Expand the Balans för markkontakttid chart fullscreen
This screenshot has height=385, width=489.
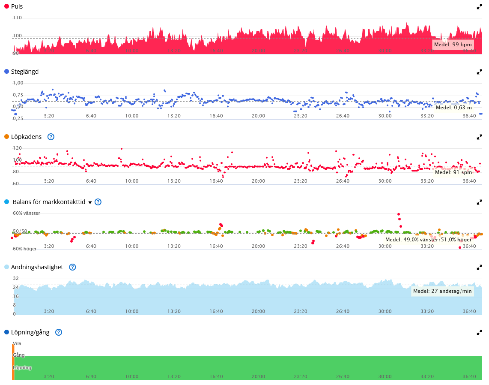479,202
